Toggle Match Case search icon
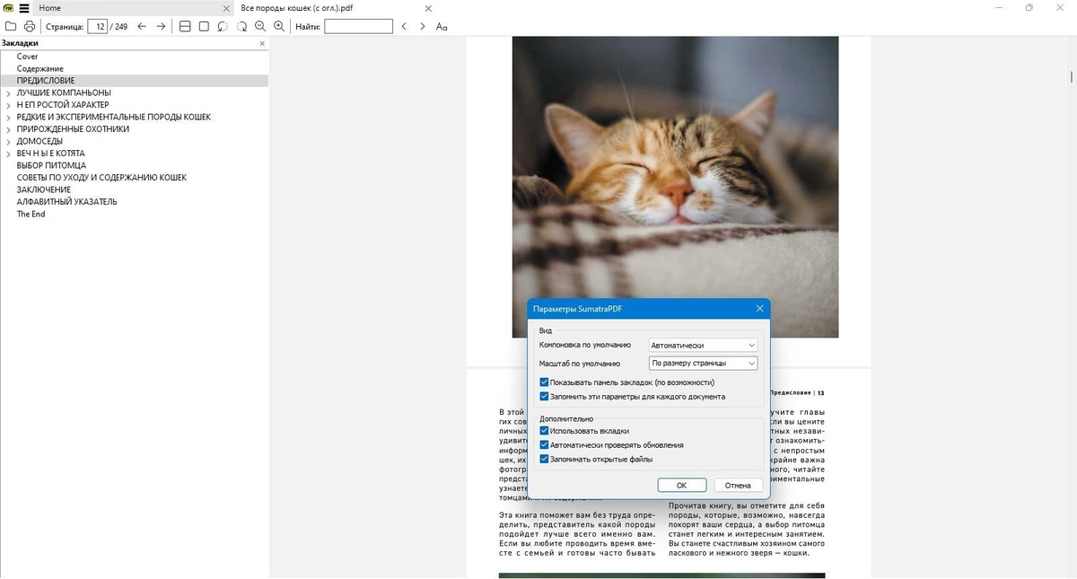This screenshot has width=1077, height=579. click(x=442, y=27)
